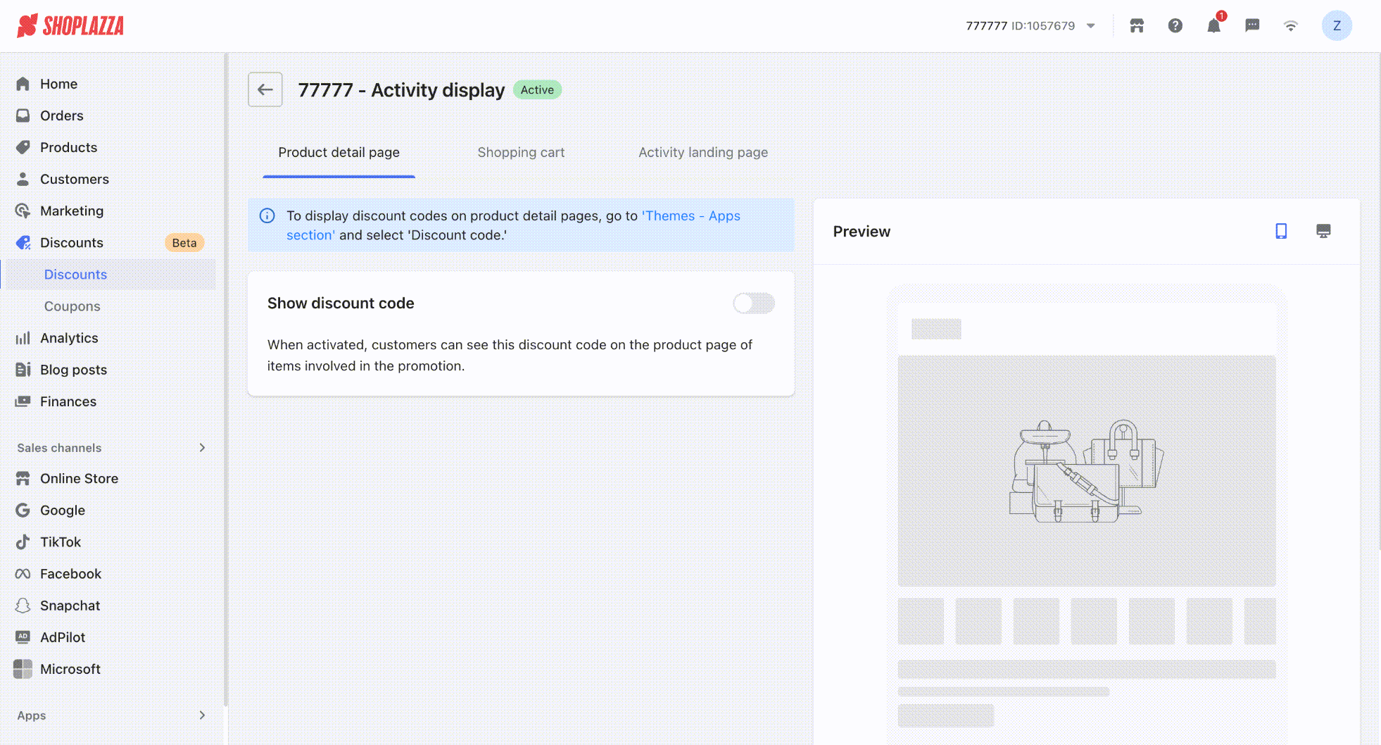Open the TikTok sales channel
1381x745 pixels.
[x=61, y=542]
